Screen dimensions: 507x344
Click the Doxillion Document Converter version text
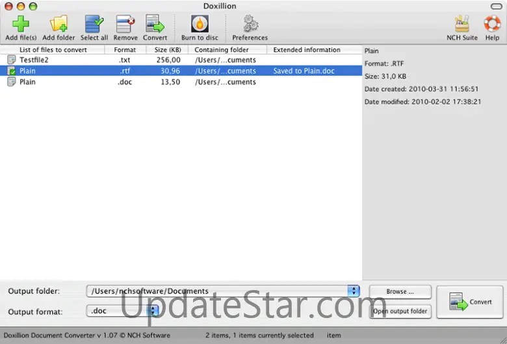[86, 336]
